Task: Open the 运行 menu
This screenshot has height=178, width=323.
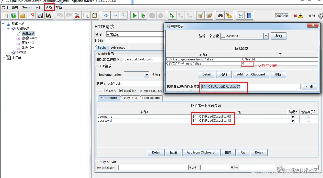Action: [39, 7]
